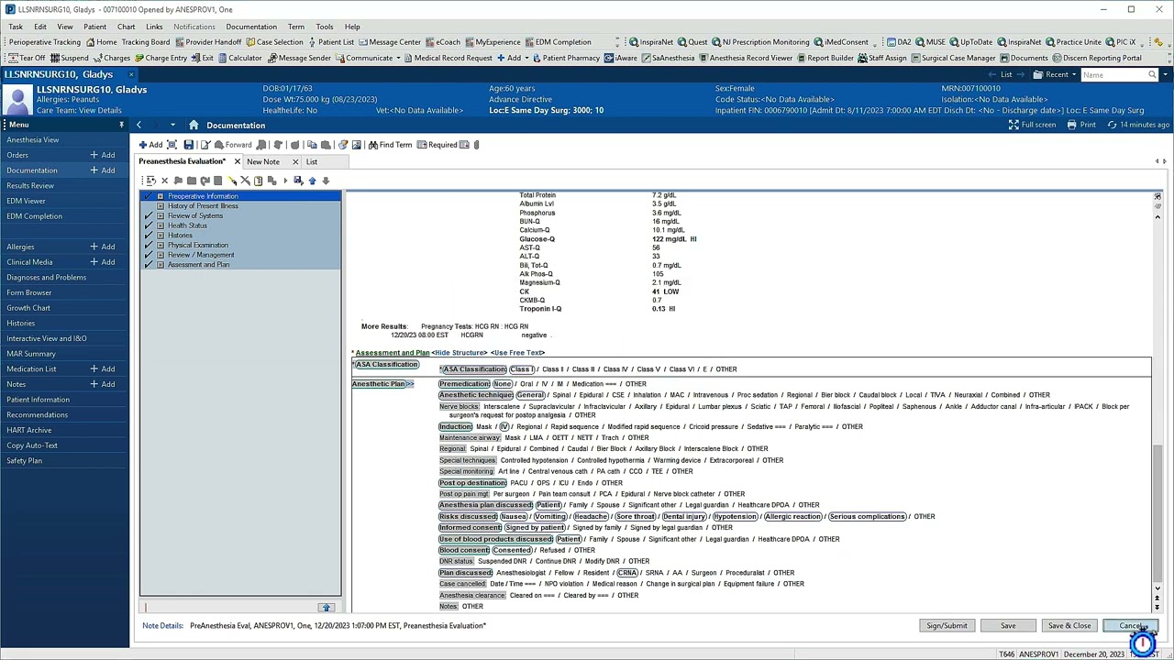Switch to the List tab
The width and height of the screenshot is (1174, 660).
(x=311, y=162)
